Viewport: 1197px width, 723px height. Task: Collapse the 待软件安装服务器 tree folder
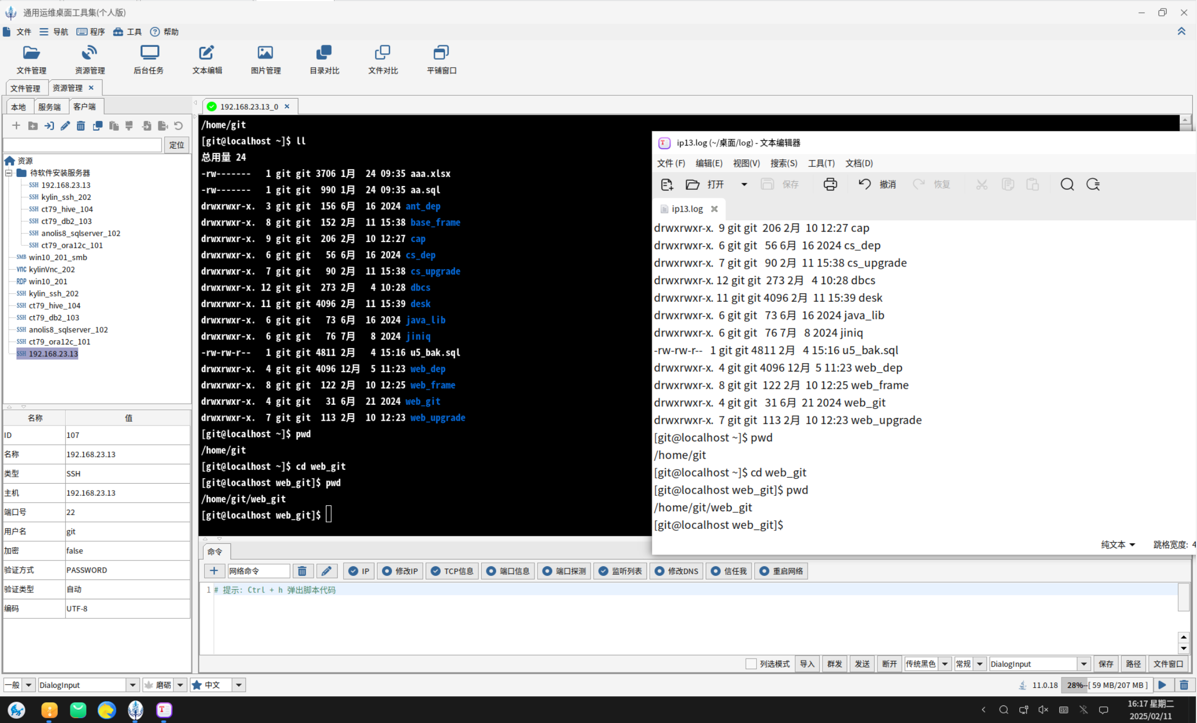[9, 173]
